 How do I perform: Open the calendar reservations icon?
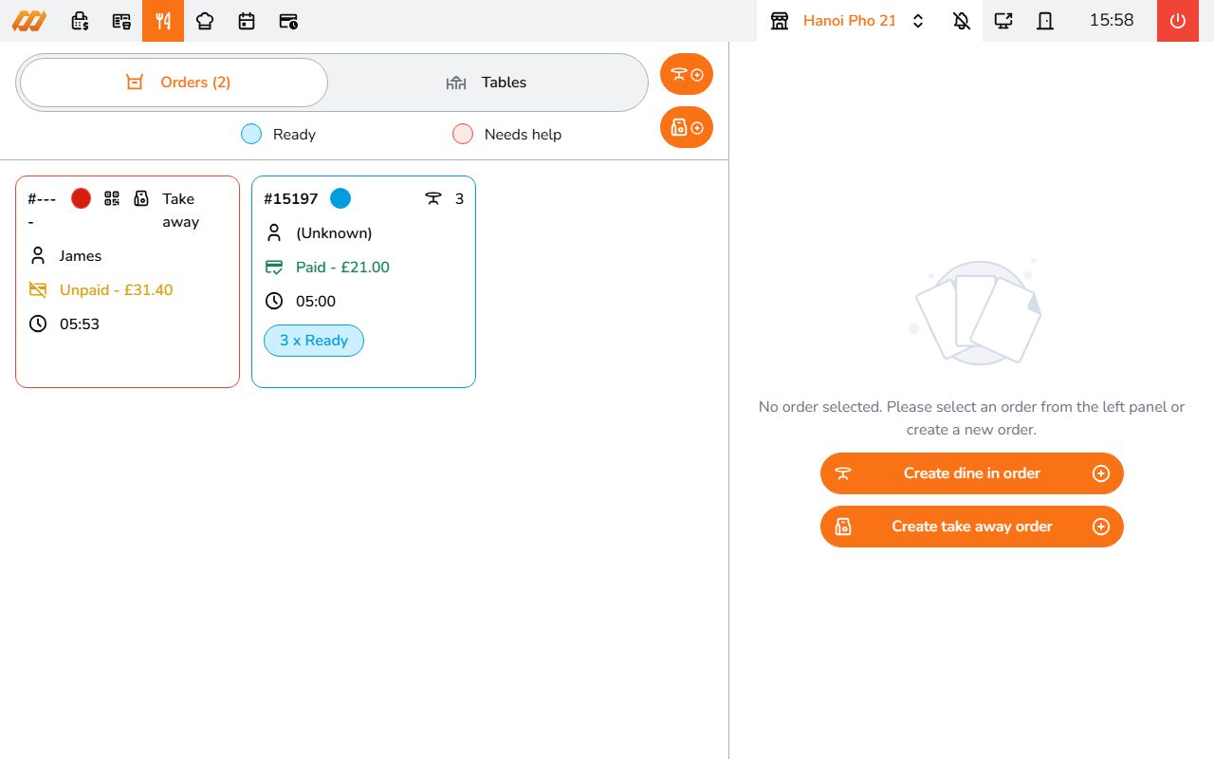[247, 21]
